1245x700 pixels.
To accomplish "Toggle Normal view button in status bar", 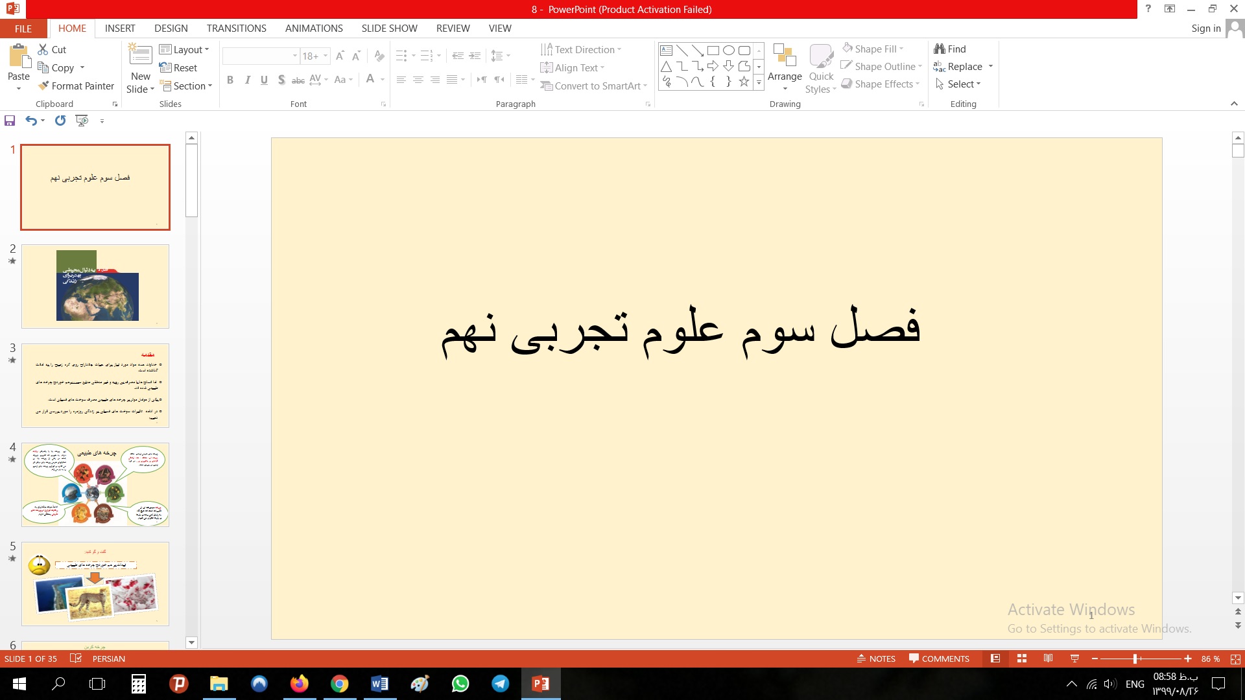I will coord(995,659).
